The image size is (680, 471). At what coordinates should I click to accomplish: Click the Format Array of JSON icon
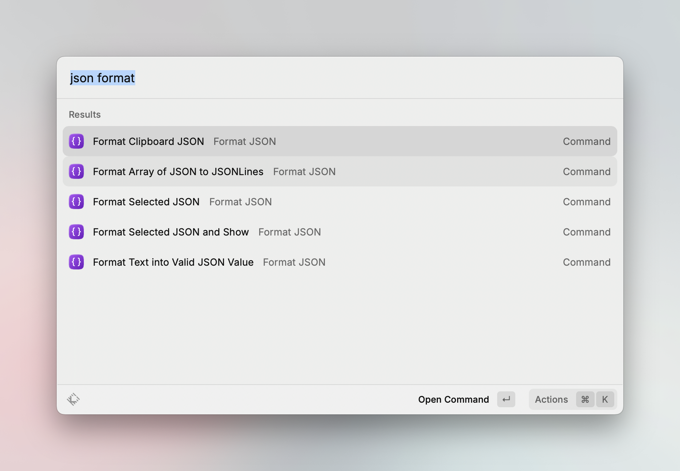76,172
